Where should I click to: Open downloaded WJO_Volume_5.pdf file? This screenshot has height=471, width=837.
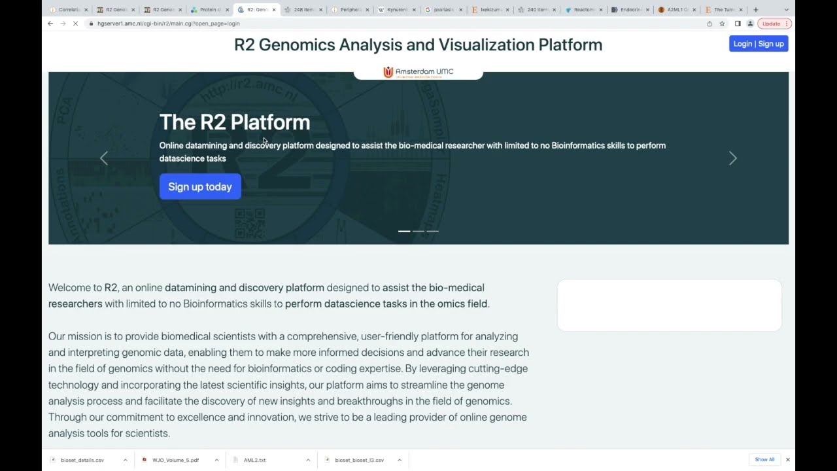pyautogui.click(x=175, y=460)
